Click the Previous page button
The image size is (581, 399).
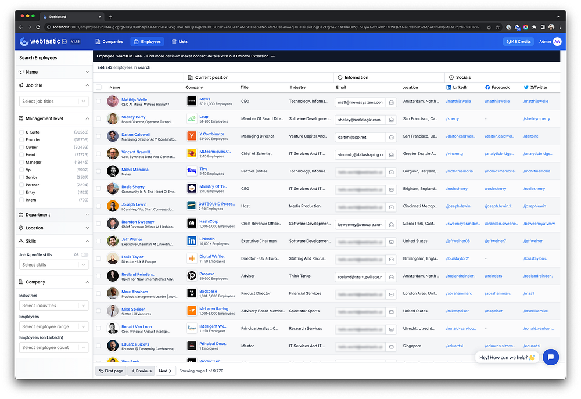pos(141,371)
